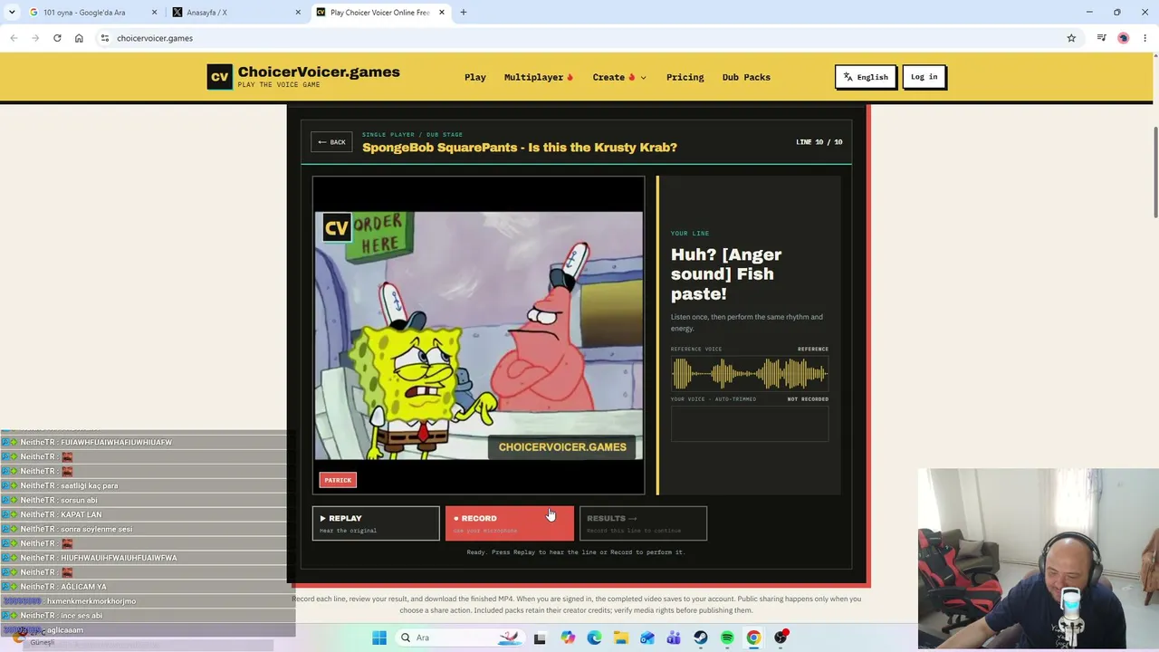Image resolution: width=1159 pixels, height=652 pixels.
Task: Launch Copilot from the taskbar
Action: 568,638
